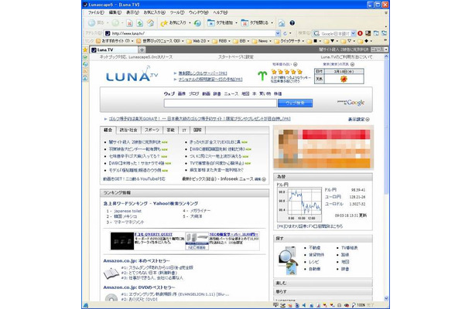Switch to the 国際 news tab

point(197,130)
